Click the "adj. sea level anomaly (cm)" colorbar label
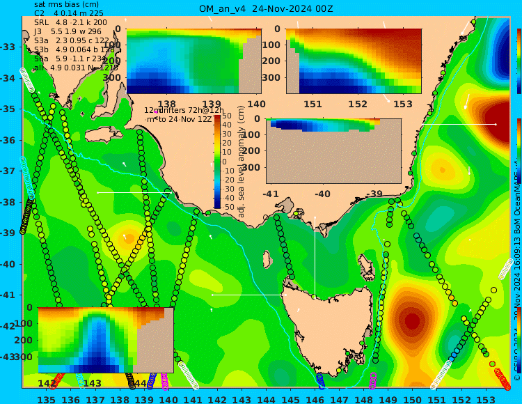This screenshot has height=404, width=522. click(242, 162)
